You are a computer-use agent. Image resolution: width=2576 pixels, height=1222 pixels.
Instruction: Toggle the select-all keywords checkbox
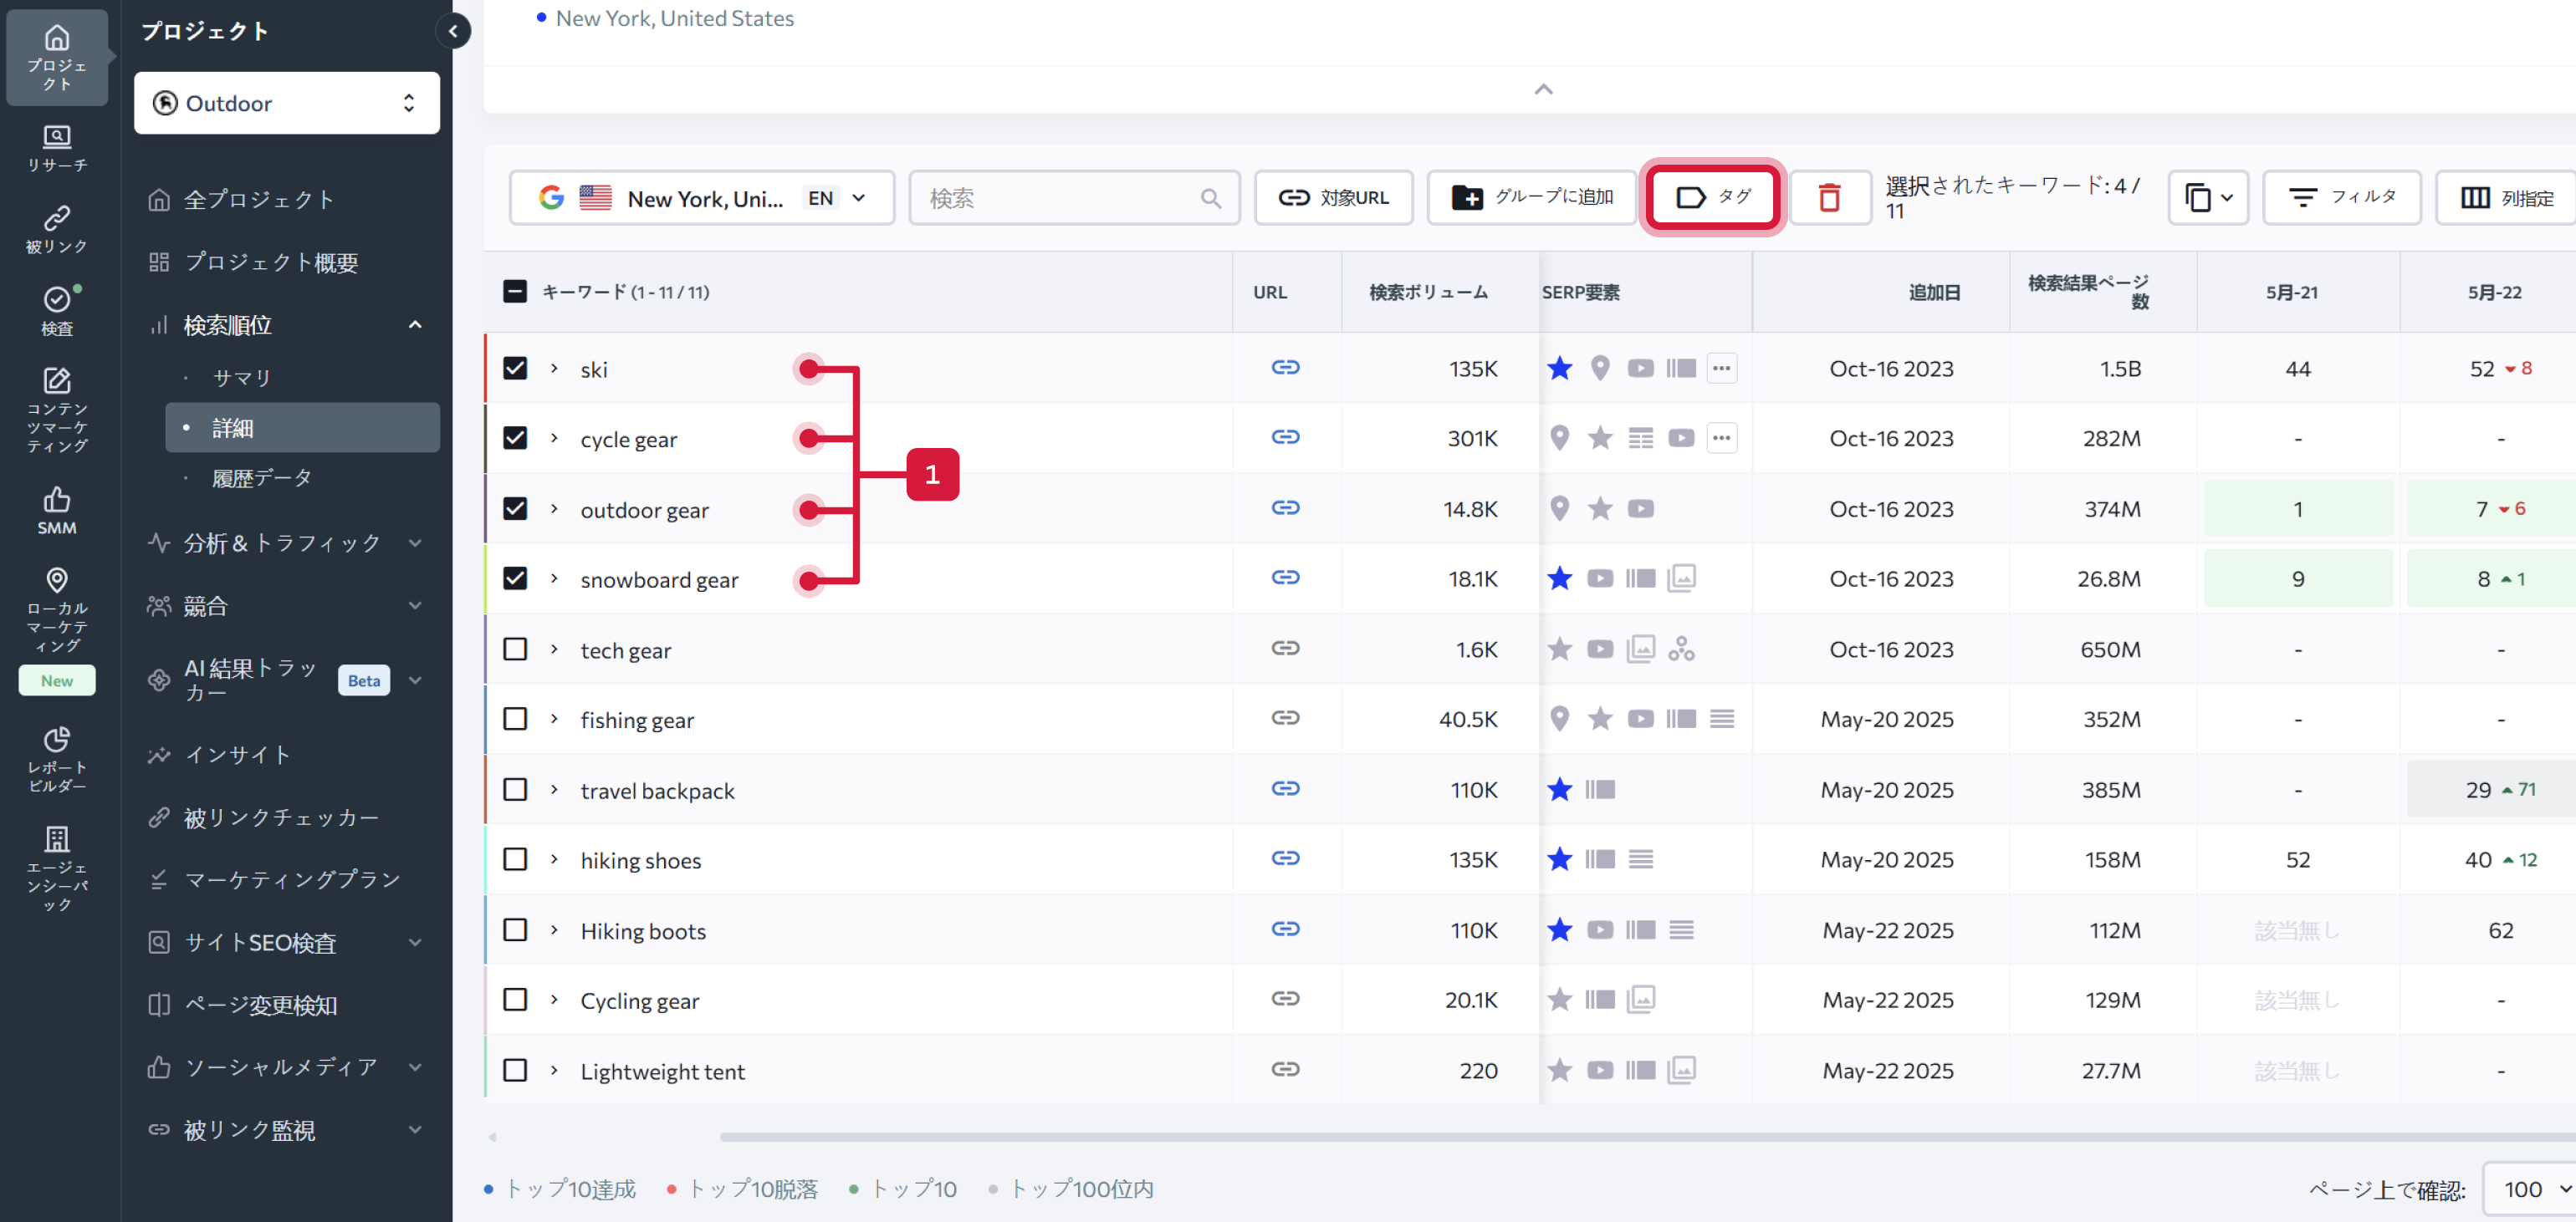point(515,292)
